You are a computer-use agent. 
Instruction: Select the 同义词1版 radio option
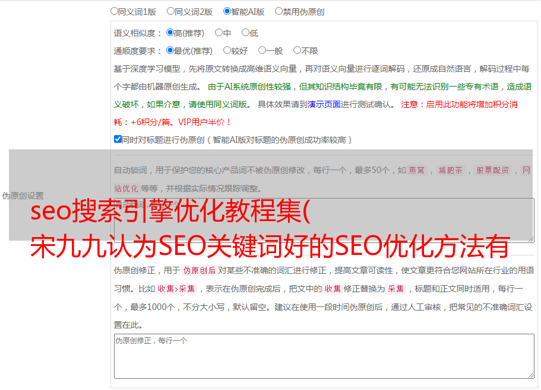tap(115, 11)
